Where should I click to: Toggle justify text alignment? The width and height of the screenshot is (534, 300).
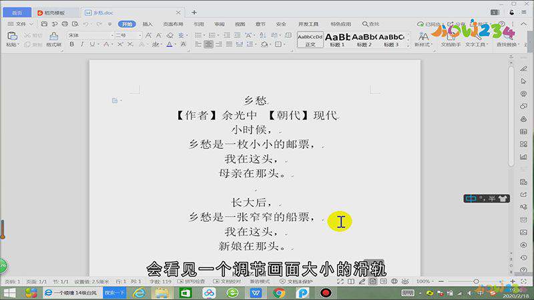[230, 44]
